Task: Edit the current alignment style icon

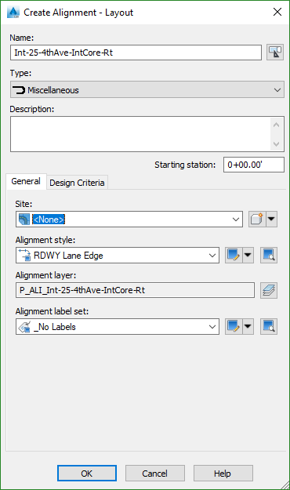Action: [234, 256]
